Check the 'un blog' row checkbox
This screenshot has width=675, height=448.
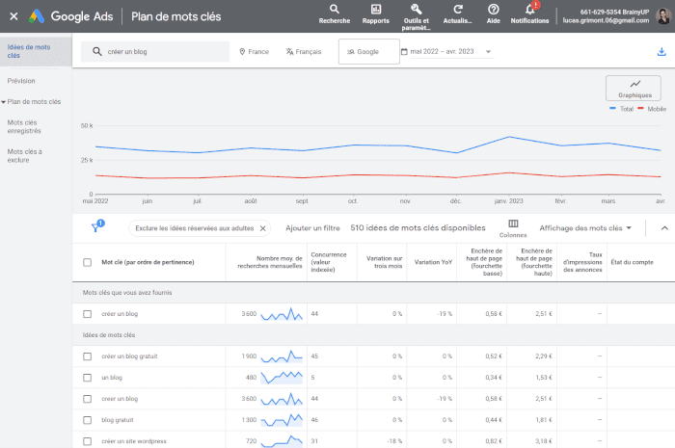coord(88,378)
